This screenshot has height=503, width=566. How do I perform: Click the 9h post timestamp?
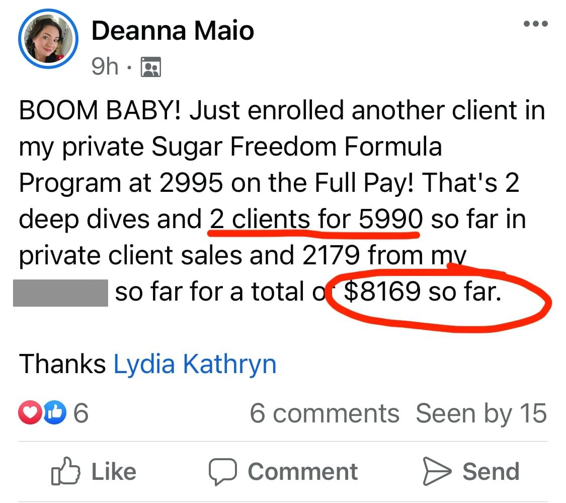105,66
